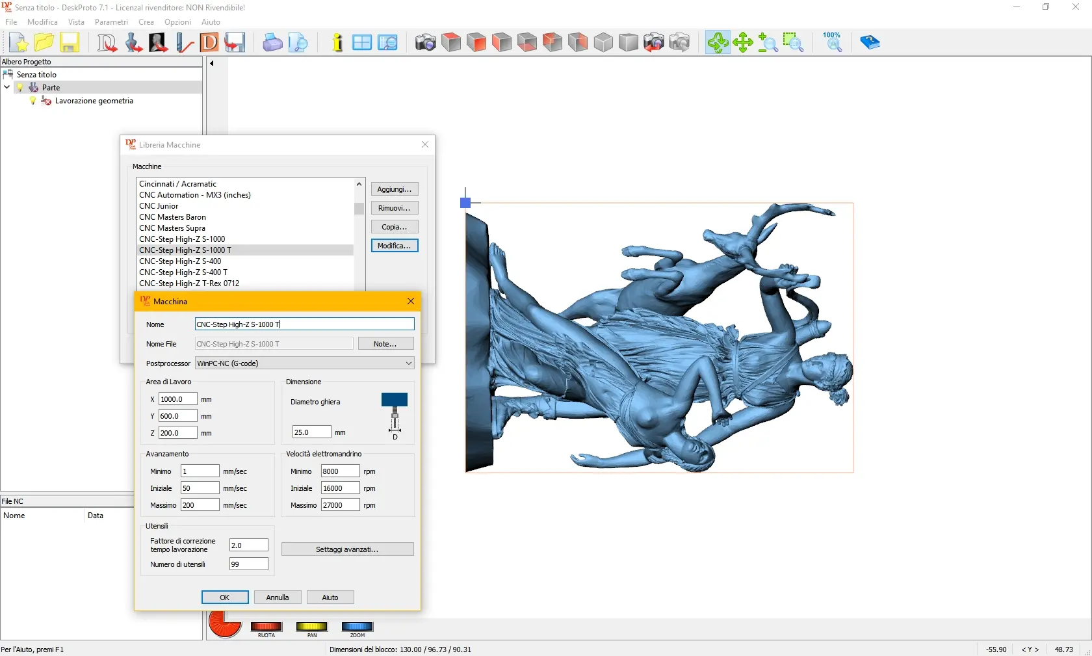Activate the zoom plus/minus magnifier icon
This screenshot has height=656, width=1092.
coord(768,42)
